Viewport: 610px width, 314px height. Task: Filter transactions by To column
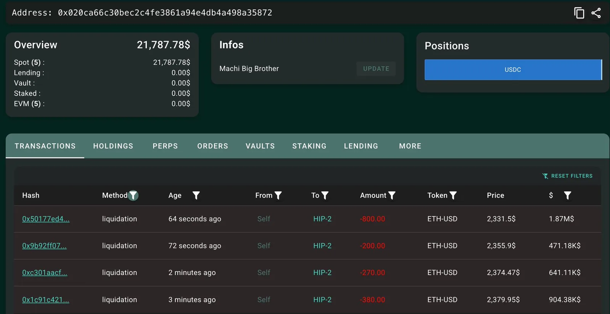[x=325, y=195]
